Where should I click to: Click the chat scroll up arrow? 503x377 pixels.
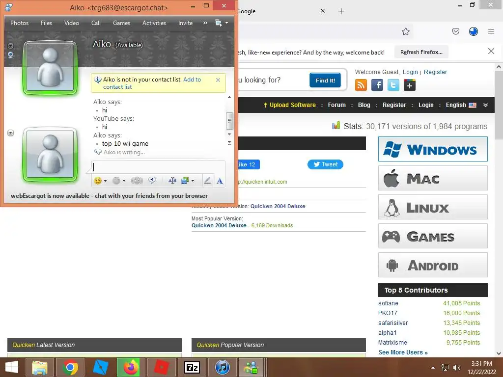(229, 97)
